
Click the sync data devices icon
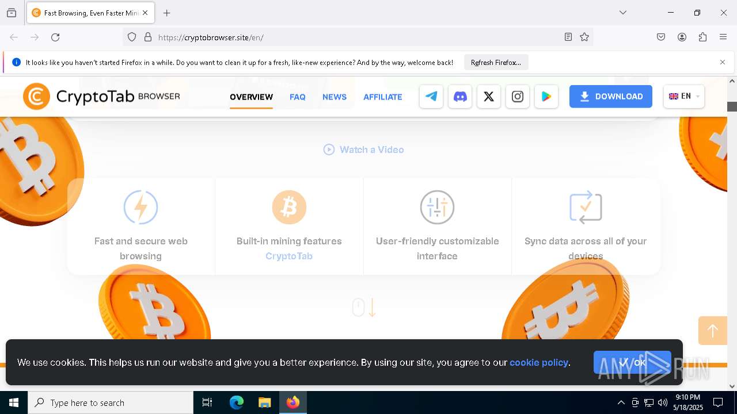pos(586,207)
